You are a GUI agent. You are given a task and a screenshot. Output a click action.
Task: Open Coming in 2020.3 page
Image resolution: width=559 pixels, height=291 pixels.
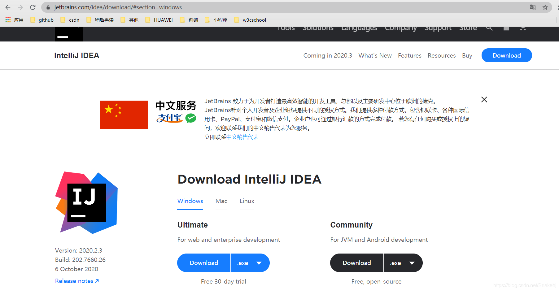tap(328, 55)
